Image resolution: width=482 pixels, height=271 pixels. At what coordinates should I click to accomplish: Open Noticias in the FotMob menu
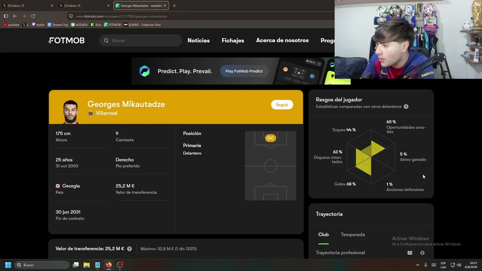[198, 41]
